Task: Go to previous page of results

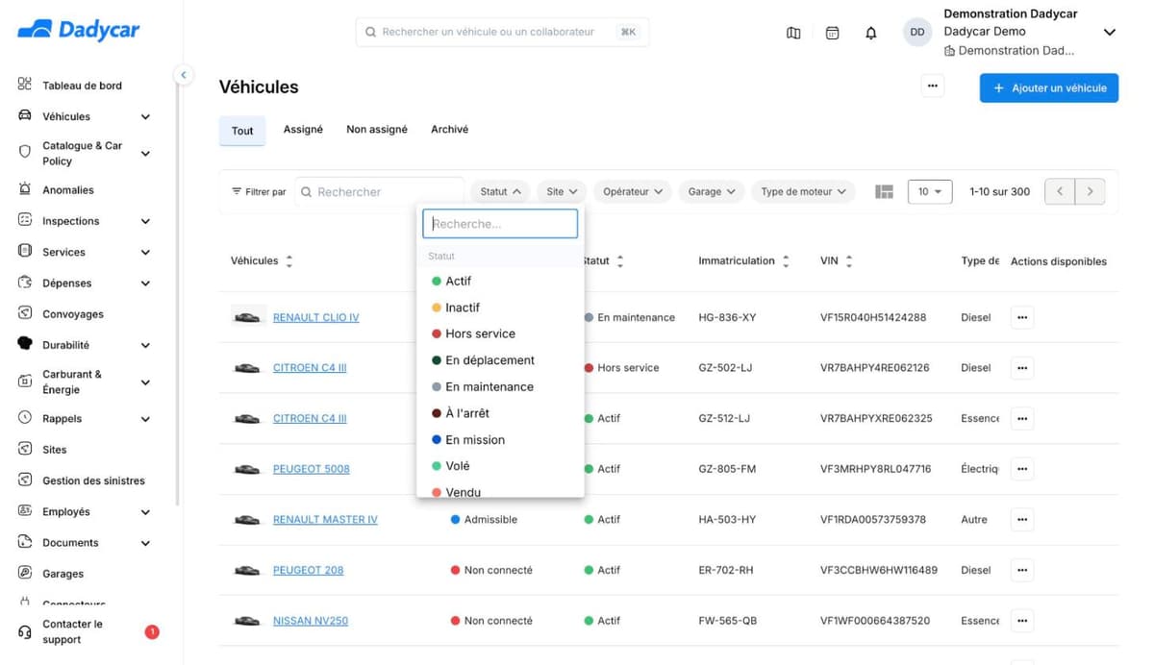Action: [x=1060, y=191]
